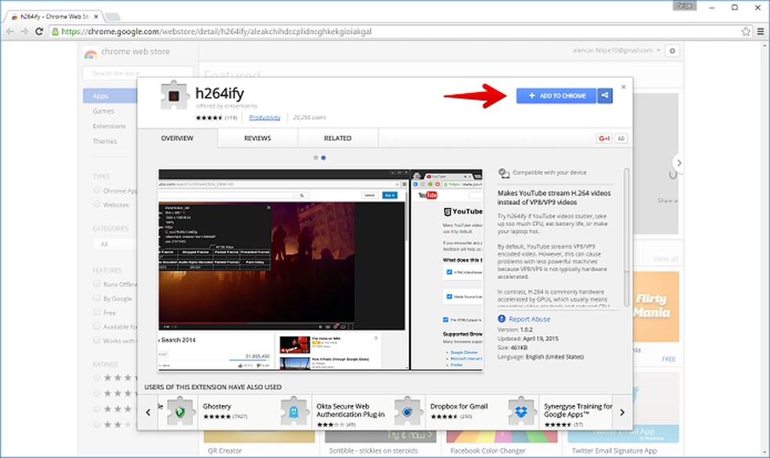Click the h264ify screenshot preview image

320,270
